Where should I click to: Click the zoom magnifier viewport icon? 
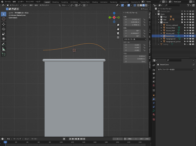click(118, 25)
